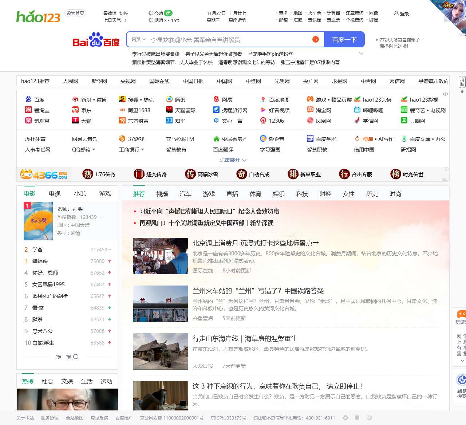Open Bilibili from the site shortcuts
Screen dimensions: 466x425
coord(369,110)
